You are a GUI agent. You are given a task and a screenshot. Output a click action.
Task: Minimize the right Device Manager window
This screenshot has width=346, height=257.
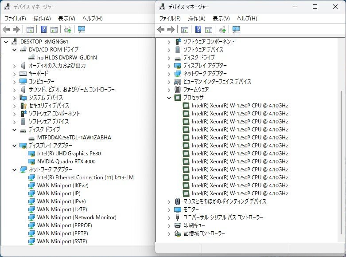295,7
